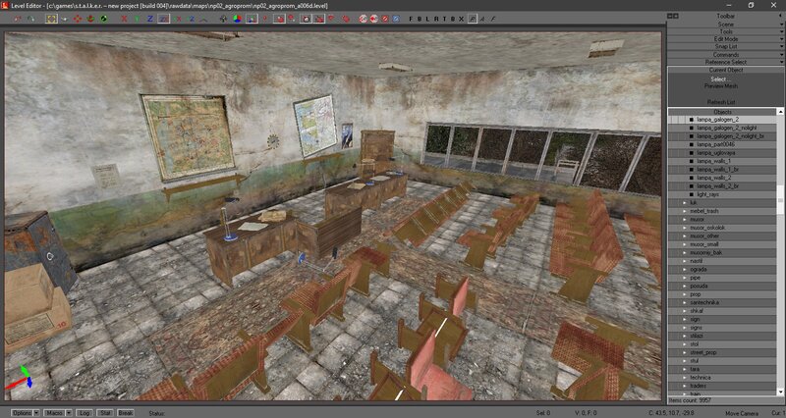Open the Scene panel section
This screenshot has width=786, height=418.
(725, 24)
